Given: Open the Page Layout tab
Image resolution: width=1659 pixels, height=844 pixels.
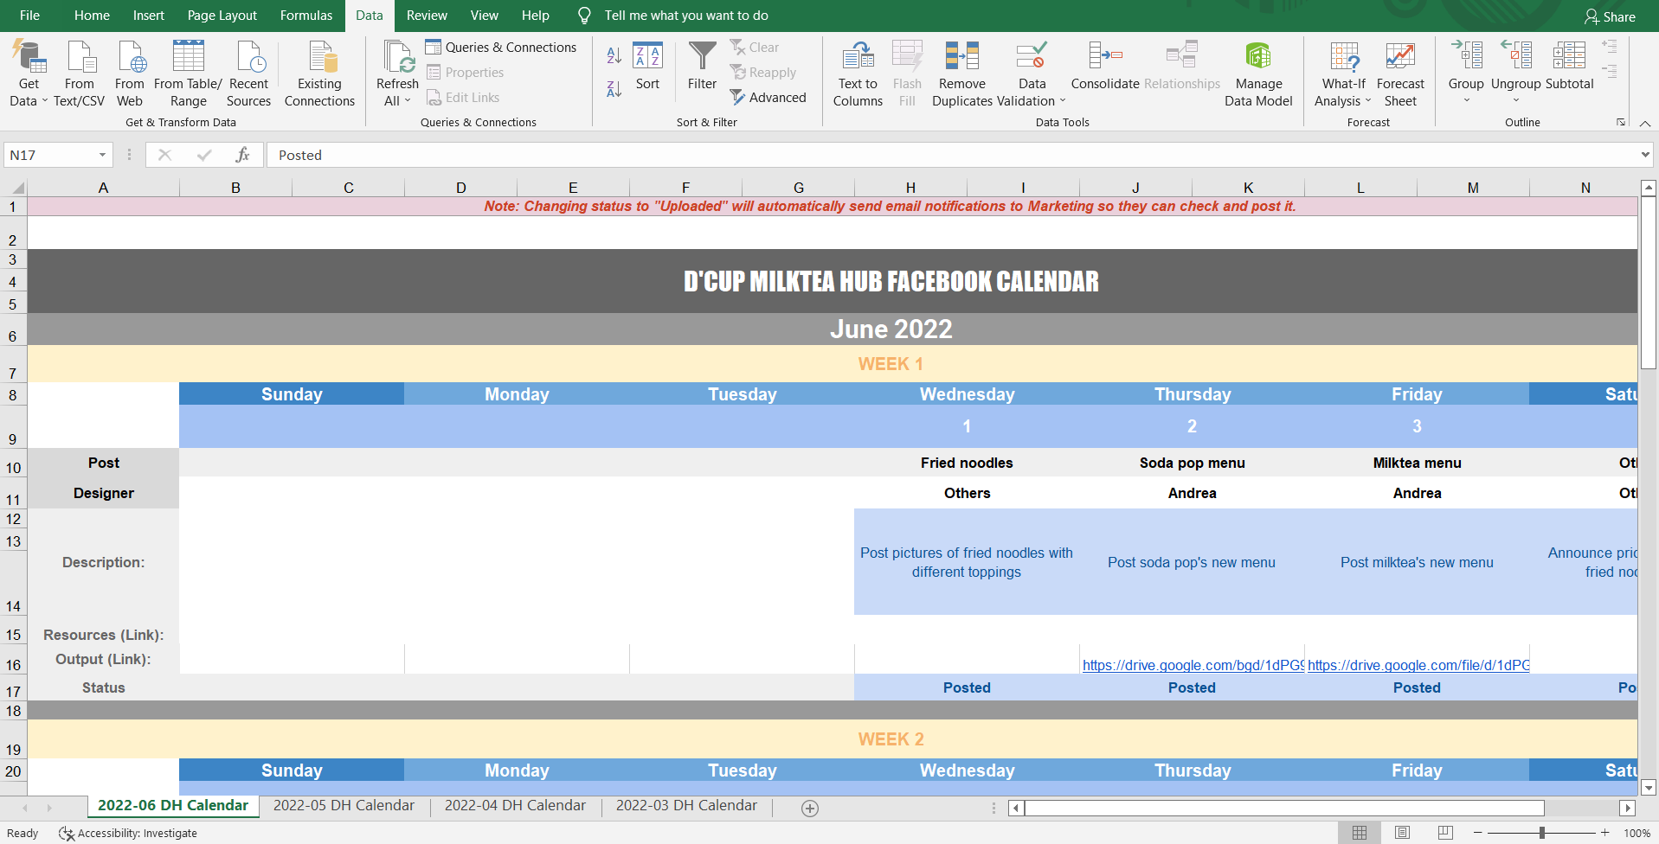Looking at the screenshot, I should point(222,16).
